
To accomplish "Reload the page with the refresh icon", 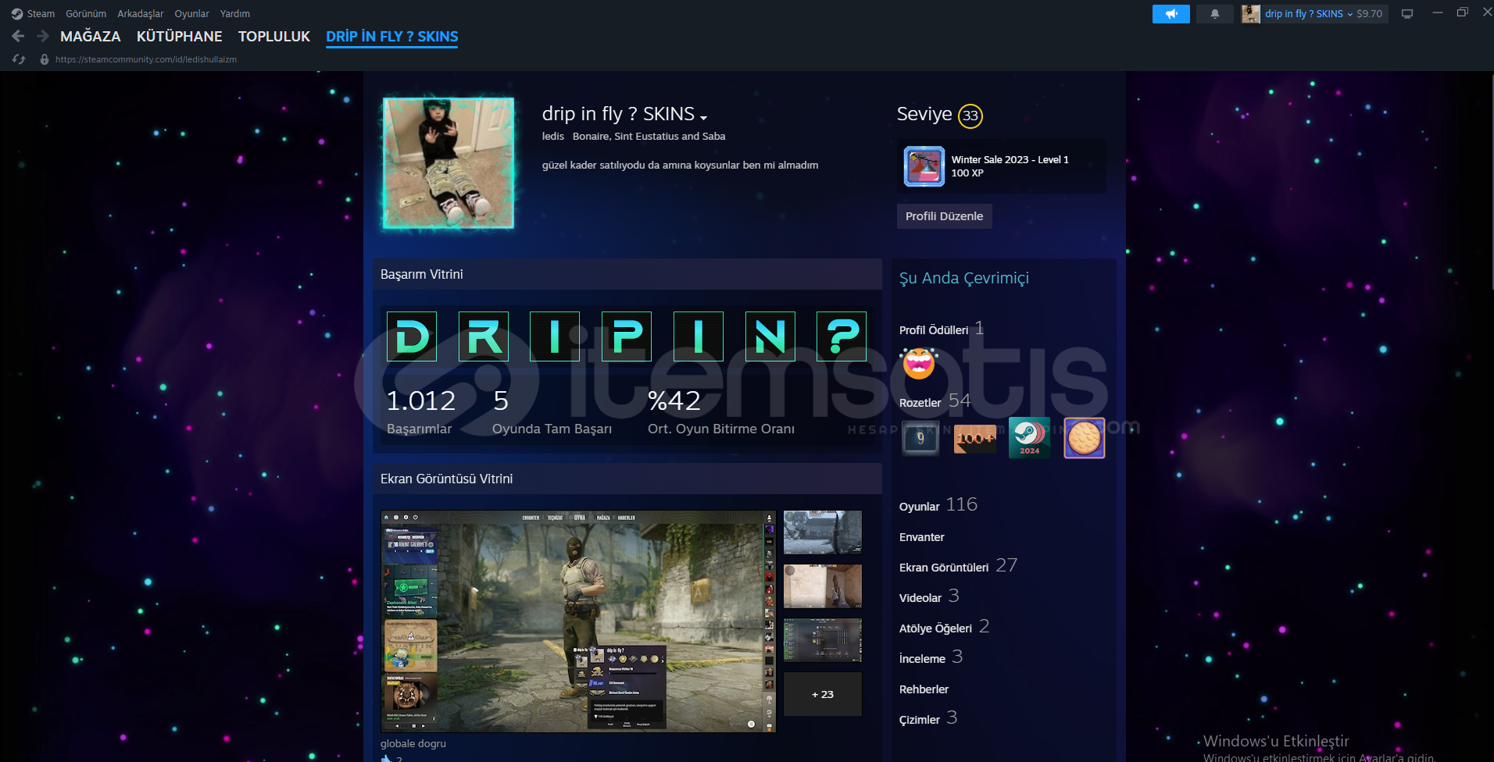I will (x=19, y=59).
